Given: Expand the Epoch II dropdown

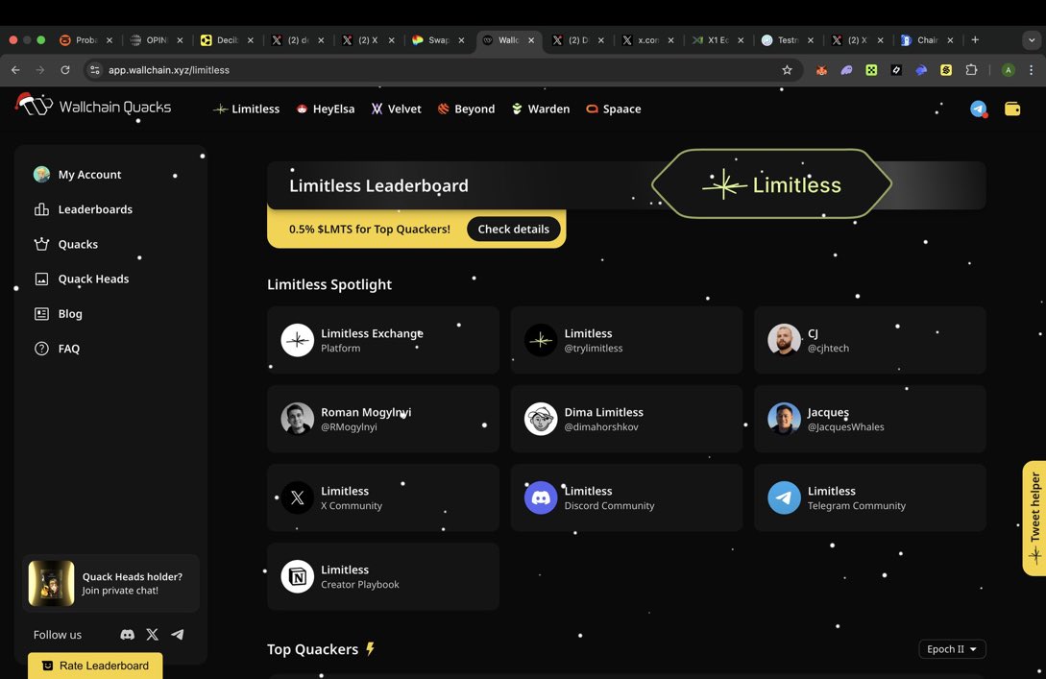Looking at the screenshot, I should (952, 649).
